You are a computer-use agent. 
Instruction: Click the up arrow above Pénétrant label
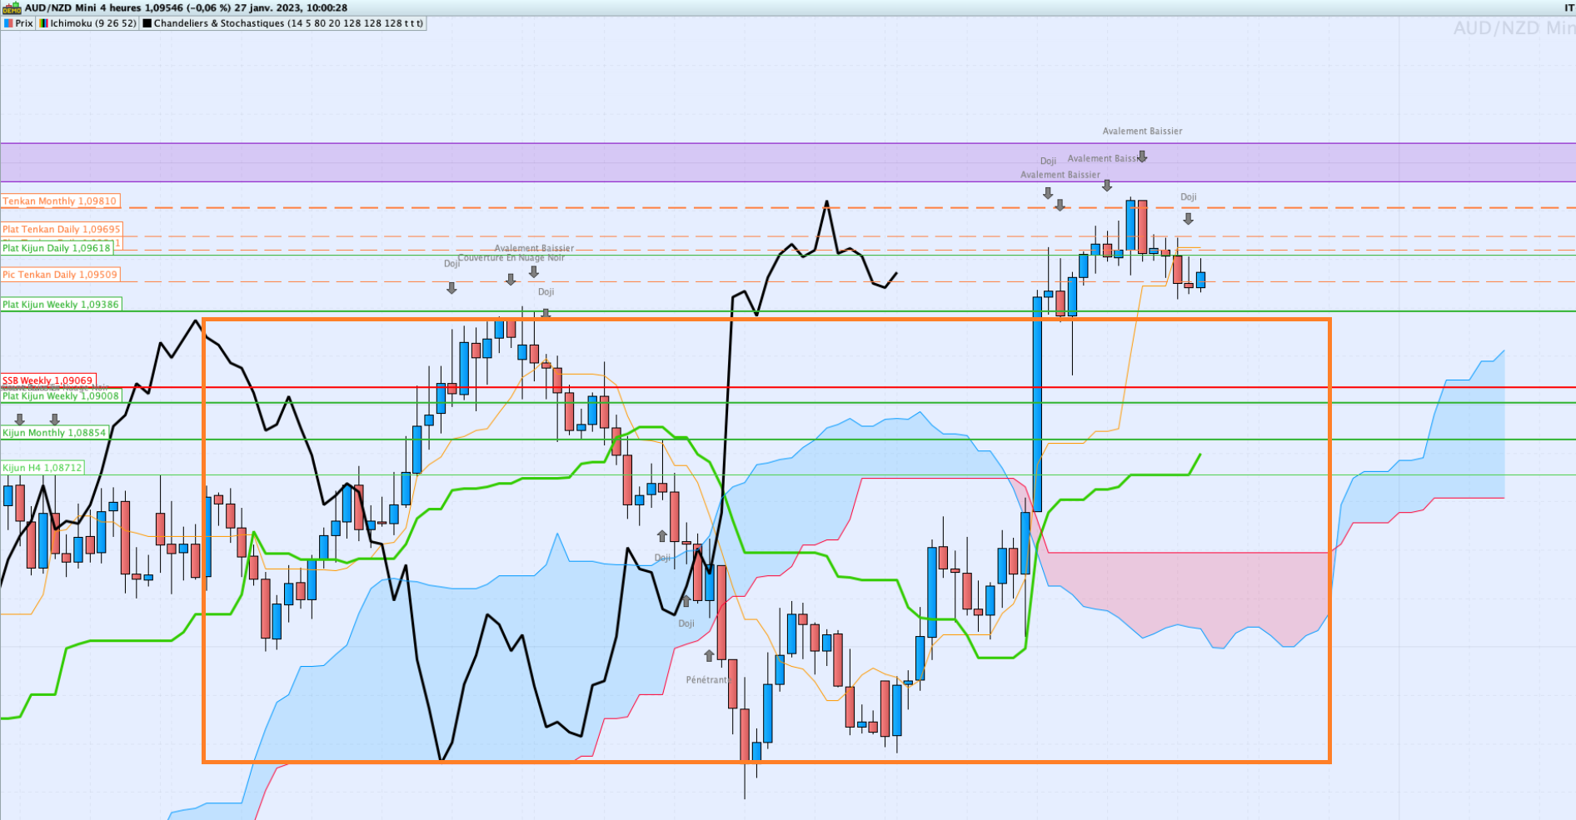(x=709, y=655)
